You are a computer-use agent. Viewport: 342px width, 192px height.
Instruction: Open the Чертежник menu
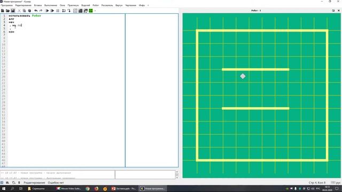(x=130, y=5)
